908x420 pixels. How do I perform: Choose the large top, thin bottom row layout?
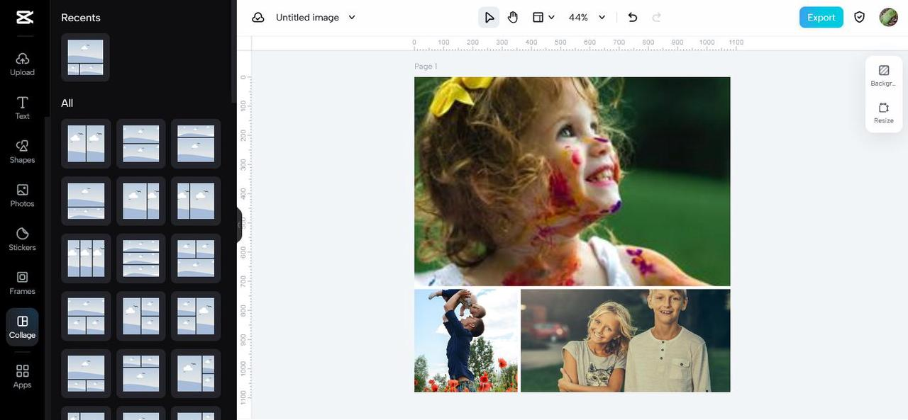pyautogui.click(x=86, y=201)
